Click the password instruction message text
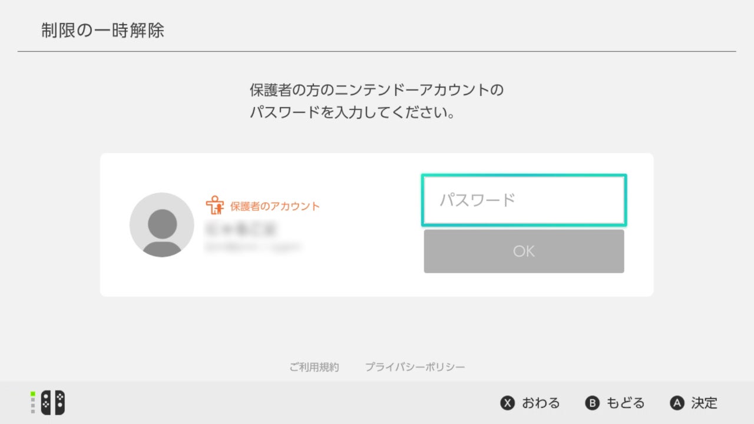Image resolution: width=754 pixels, height=424 pixels. [377, 101]
